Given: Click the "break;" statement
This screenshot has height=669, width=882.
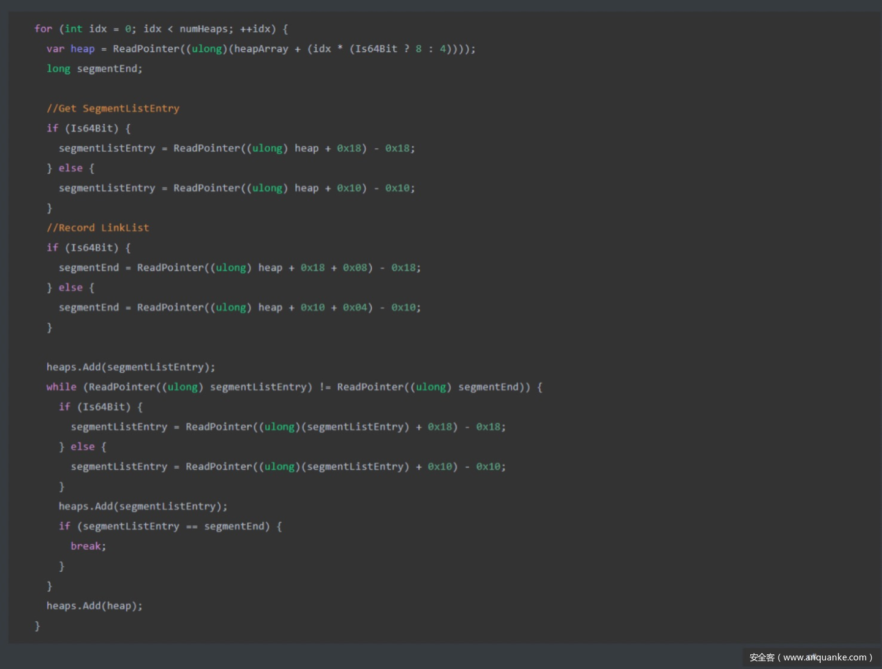Looking at the screenshot, I should (88, 546).
